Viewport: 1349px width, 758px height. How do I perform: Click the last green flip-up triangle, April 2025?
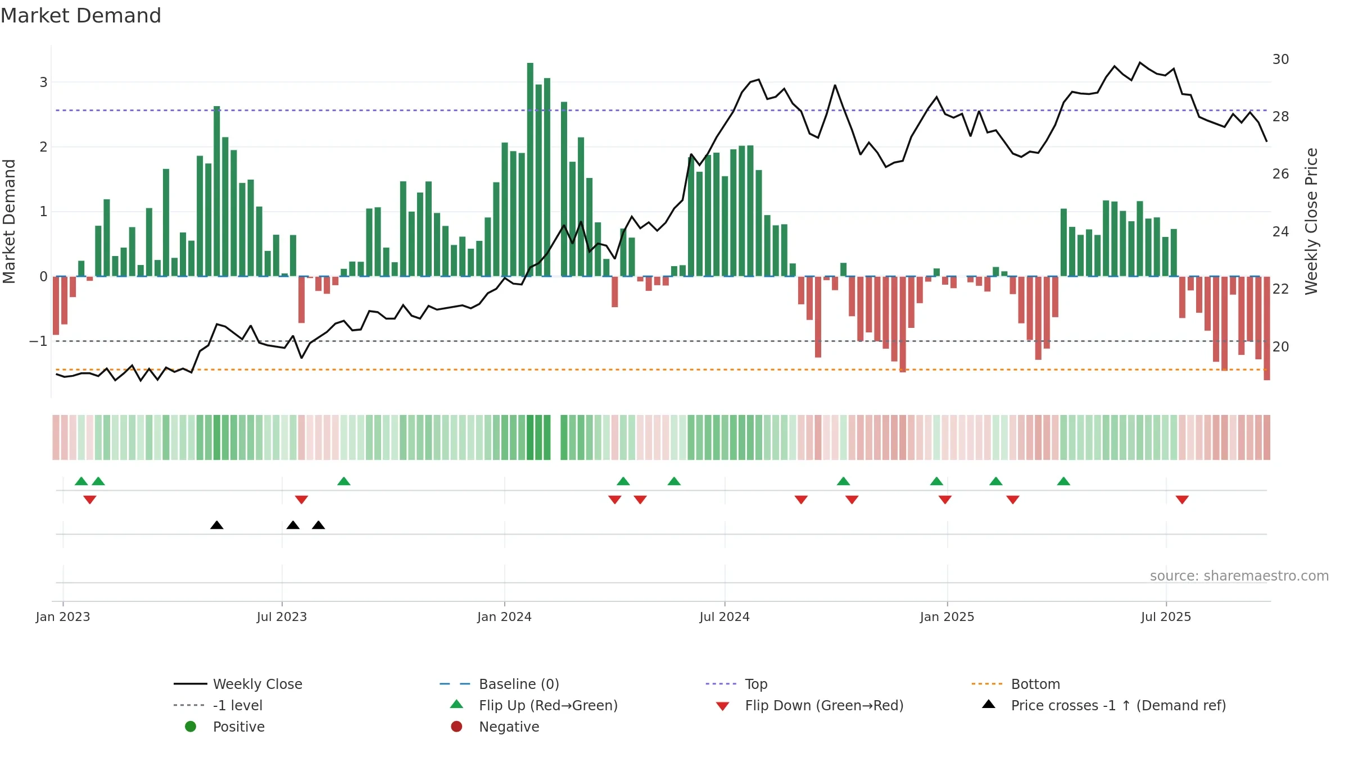pos(1063,481)
